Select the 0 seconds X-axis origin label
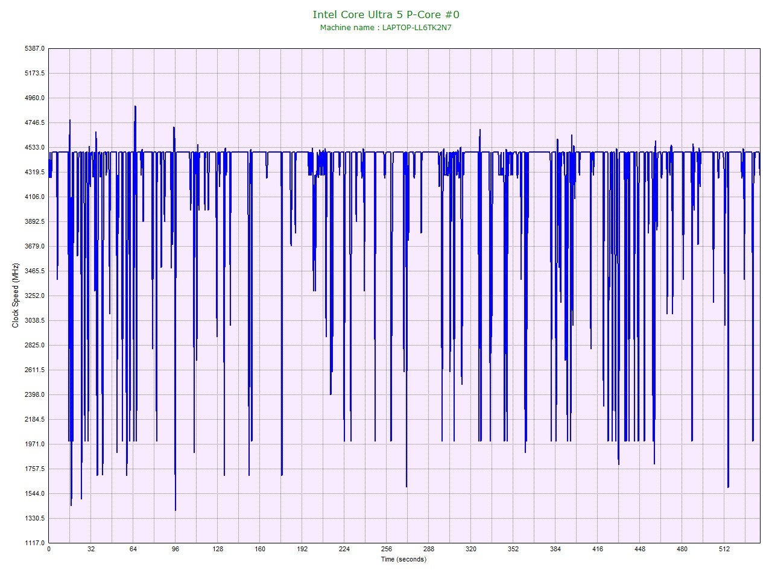Image resolution: width=772 pixels, height=579 pixels. coord(49,549)
